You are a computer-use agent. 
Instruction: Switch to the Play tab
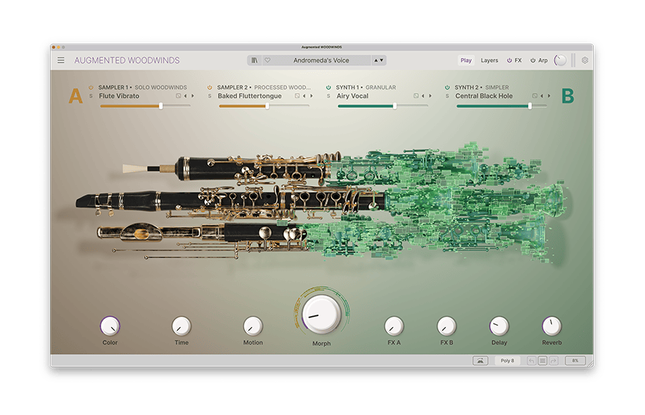pyautogui.click(x=466, y=60)
